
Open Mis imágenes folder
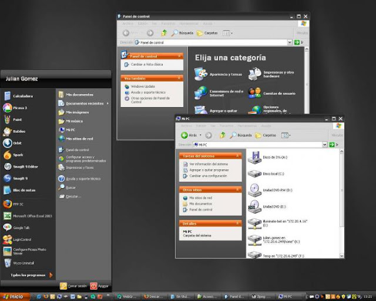73,112
